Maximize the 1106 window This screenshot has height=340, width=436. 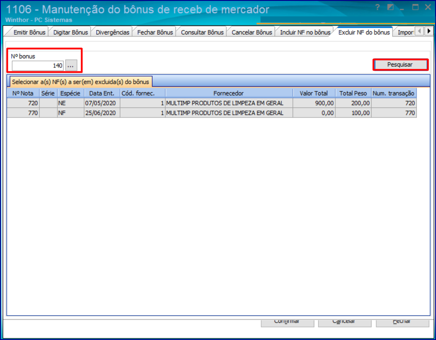pos(415,7)
